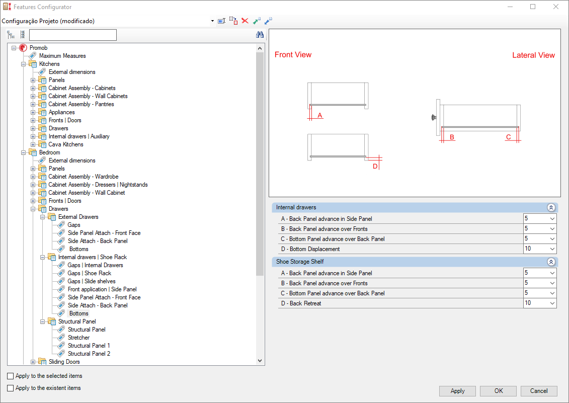Click the Gaps | Shoe Rack tag icon
Screen dimensions: 569x403
61,273
